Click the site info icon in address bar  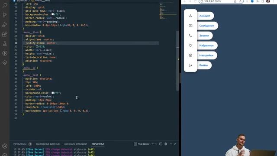[202, 1]
